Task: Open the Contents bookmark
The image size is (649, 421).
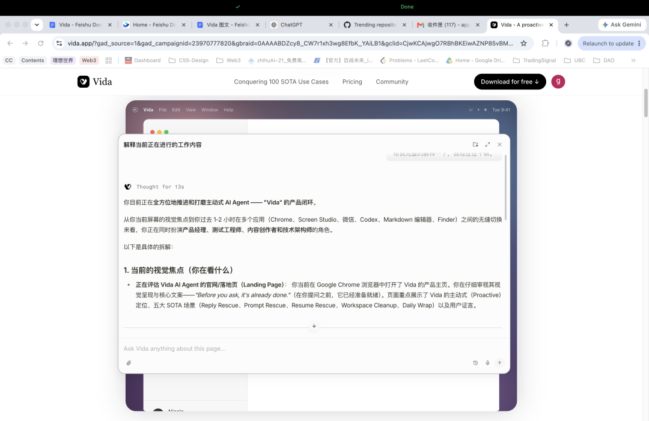Action: 32,61
